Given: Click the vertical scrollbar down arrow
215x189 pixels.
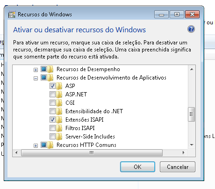Looking at the screenshot, I should pos(192,145).
